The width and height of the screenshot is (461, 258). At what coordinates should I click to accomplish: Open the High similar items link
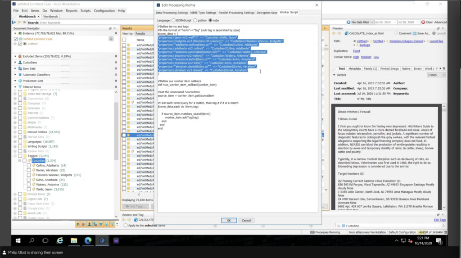click(356, 57)
